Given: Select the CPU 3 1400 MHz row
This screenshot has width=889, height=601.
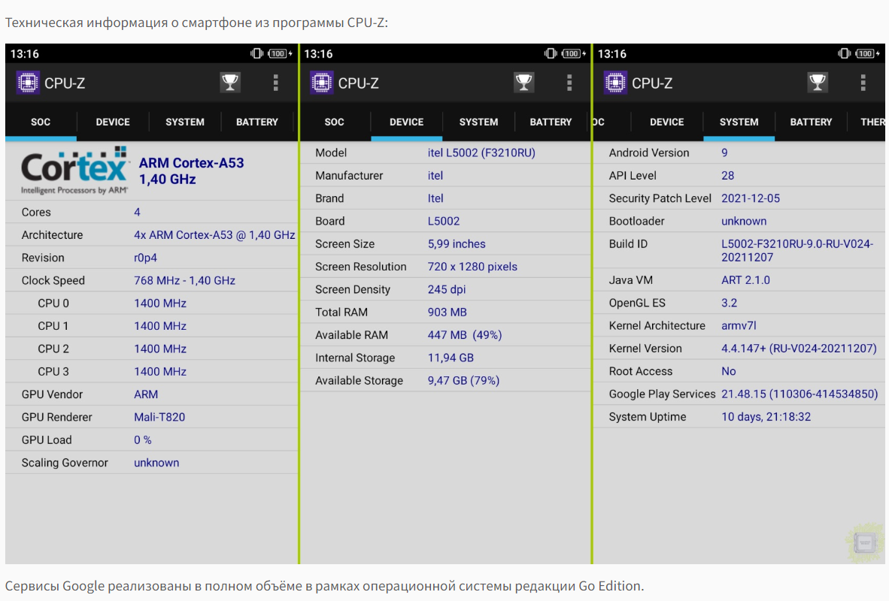Looking at the screenshot, I should [151, 372].
